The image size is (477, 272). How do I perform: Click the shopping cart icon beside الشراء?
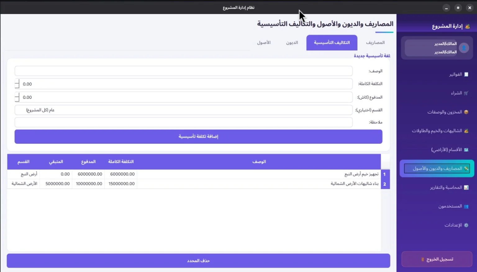click(x=466, y=93)
